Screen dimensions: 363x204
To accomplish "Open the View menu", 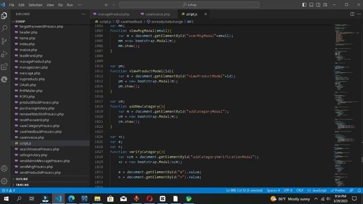I will tap(50, 5).
